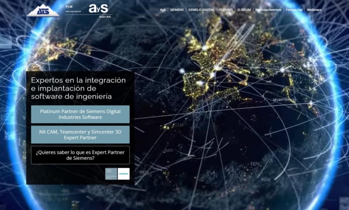Click the AyS mountain logo
The image size is (349, 210).
tap(43, 10)
